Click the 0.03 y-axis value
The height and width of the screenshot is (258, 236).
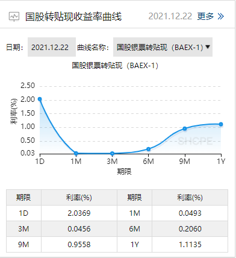[x=28, y=153]
